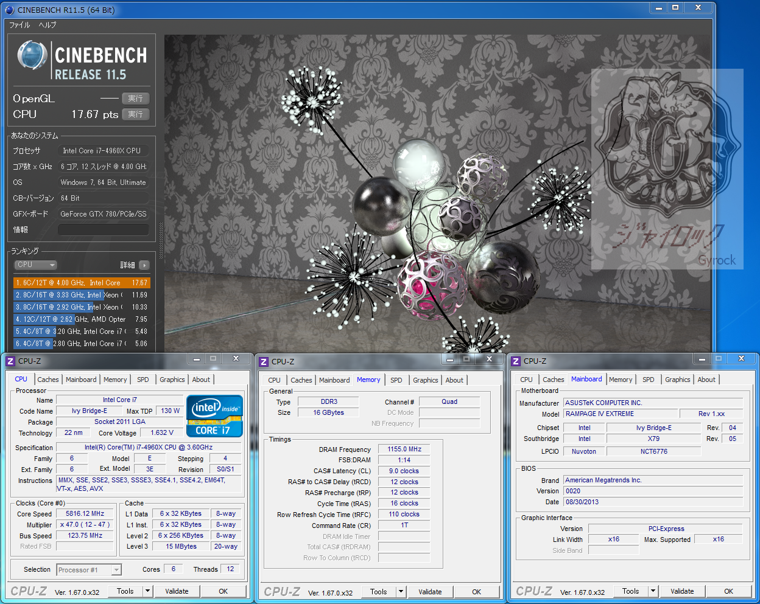Switch to Graphics tab in right CPU-Z window
The width and height of the screenshot is (760, 604).
678,380
